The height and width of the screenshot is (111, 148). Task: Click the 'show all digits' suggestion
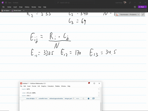(31, 98)
